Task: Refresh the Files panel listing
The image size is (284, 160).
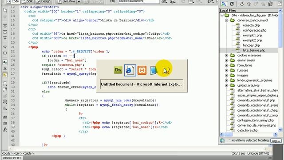Action: (232, 4)
